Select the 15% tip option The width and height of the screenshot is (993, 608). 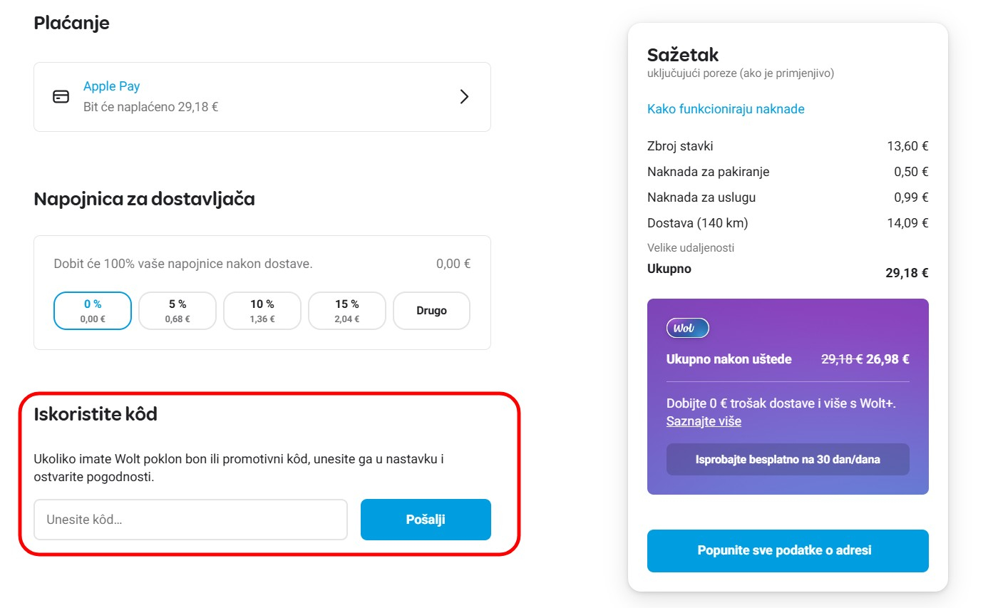(x=346, y=310)
